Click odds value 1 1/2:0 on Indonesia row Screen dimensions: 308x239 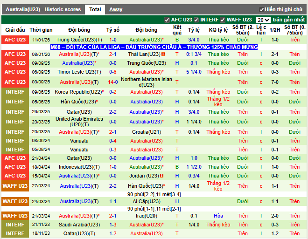(x=194, y=167)
